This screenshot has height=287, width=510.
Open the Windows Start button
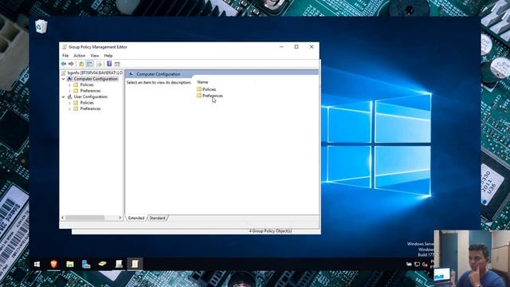tap(37, 264)
